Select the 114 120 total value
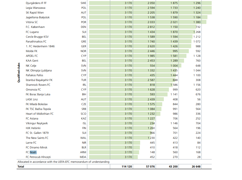The image size is (242, 180). [x=127, y=167]
